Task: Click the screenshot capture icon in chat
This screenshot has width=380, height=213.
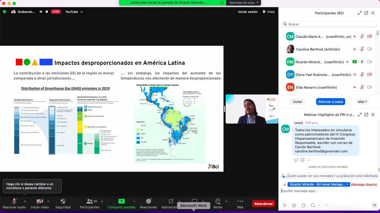Action: tap(313, 205)
